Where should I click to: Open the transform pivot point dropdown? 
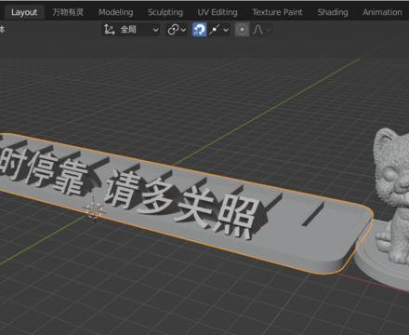[177, 30]
